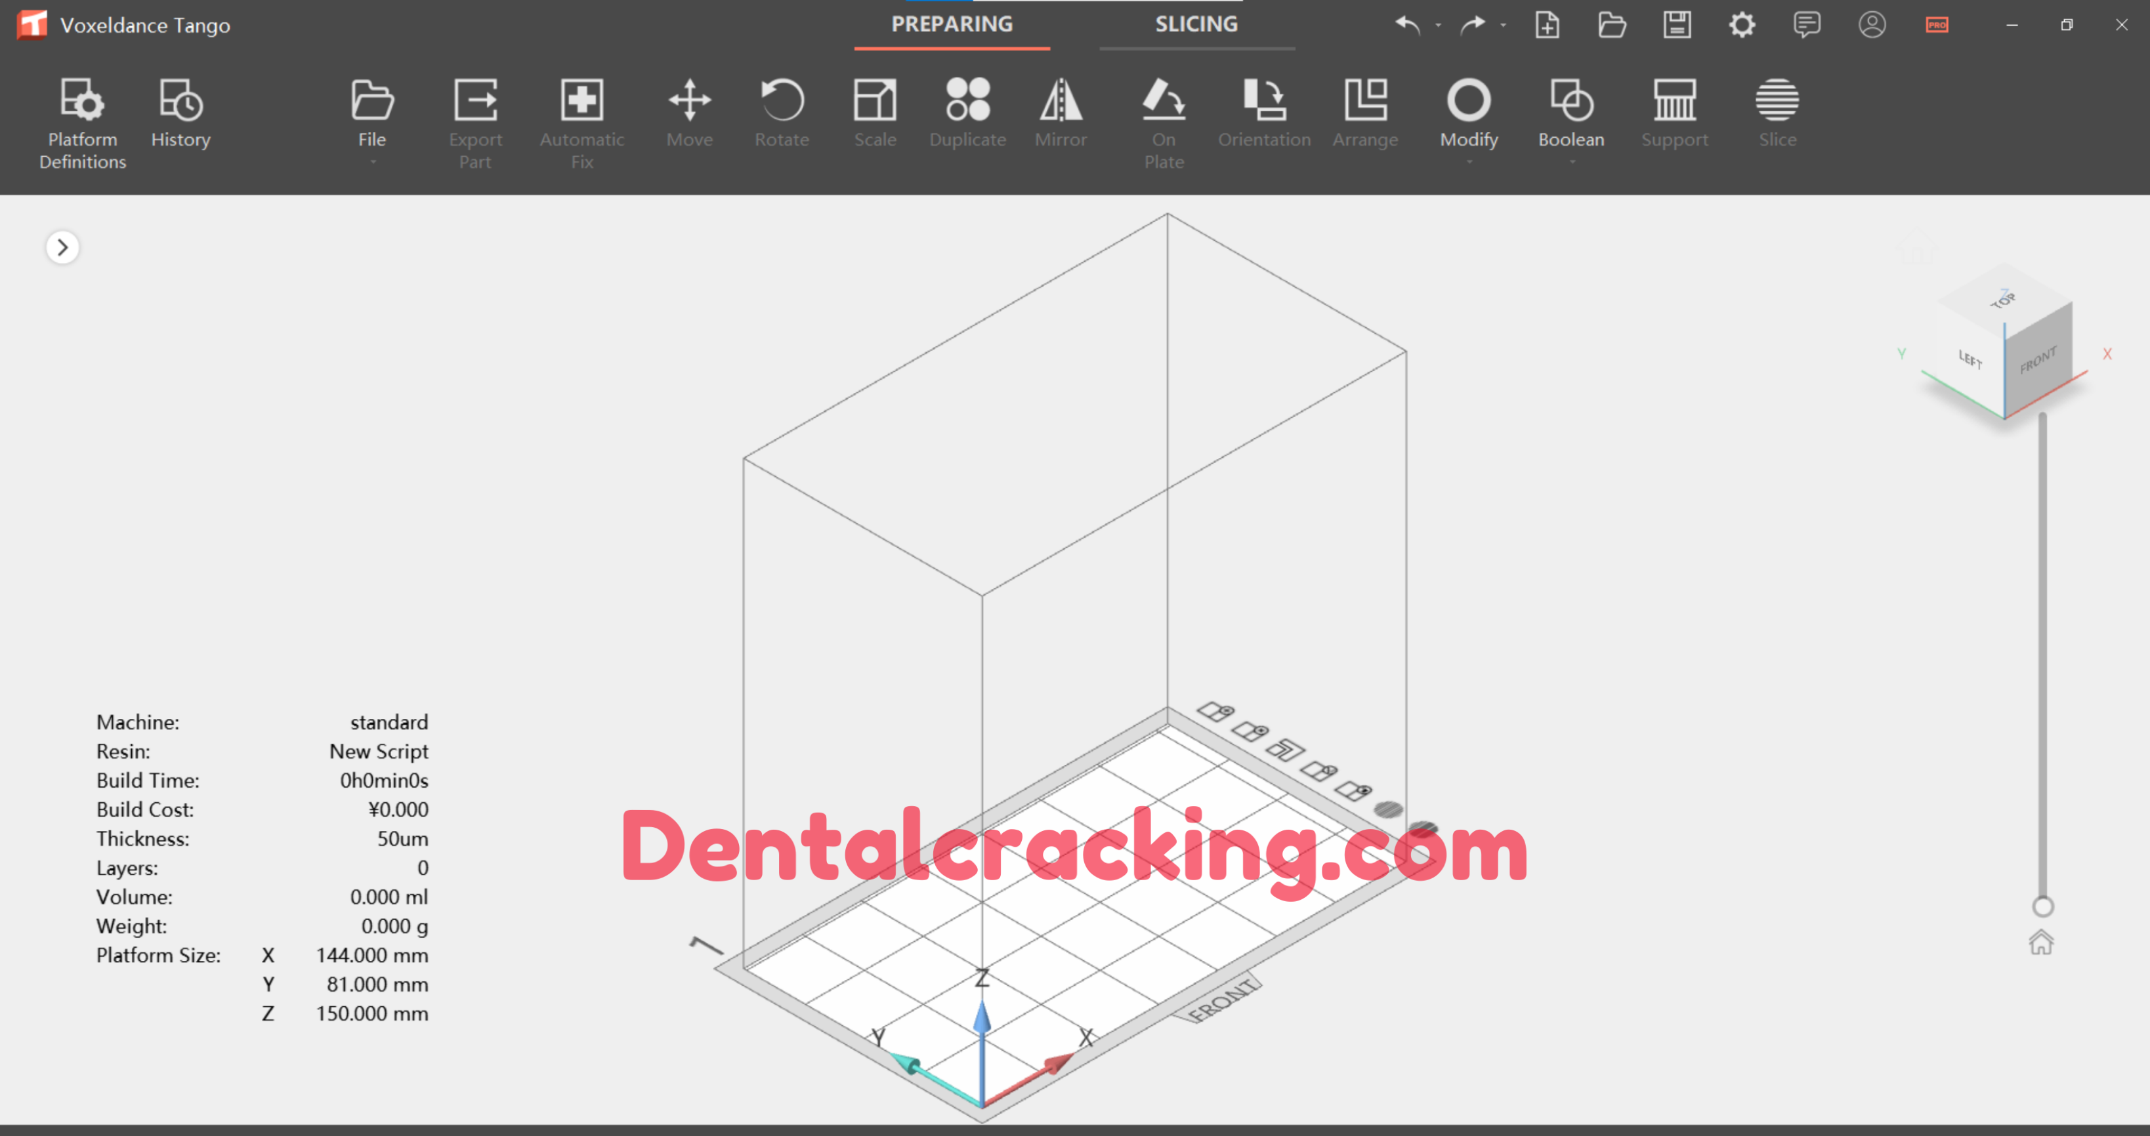The width and height of the screenshot is (2150, 1136).
Task: Click the Boolean tool icon
Action: (1570, 100)
